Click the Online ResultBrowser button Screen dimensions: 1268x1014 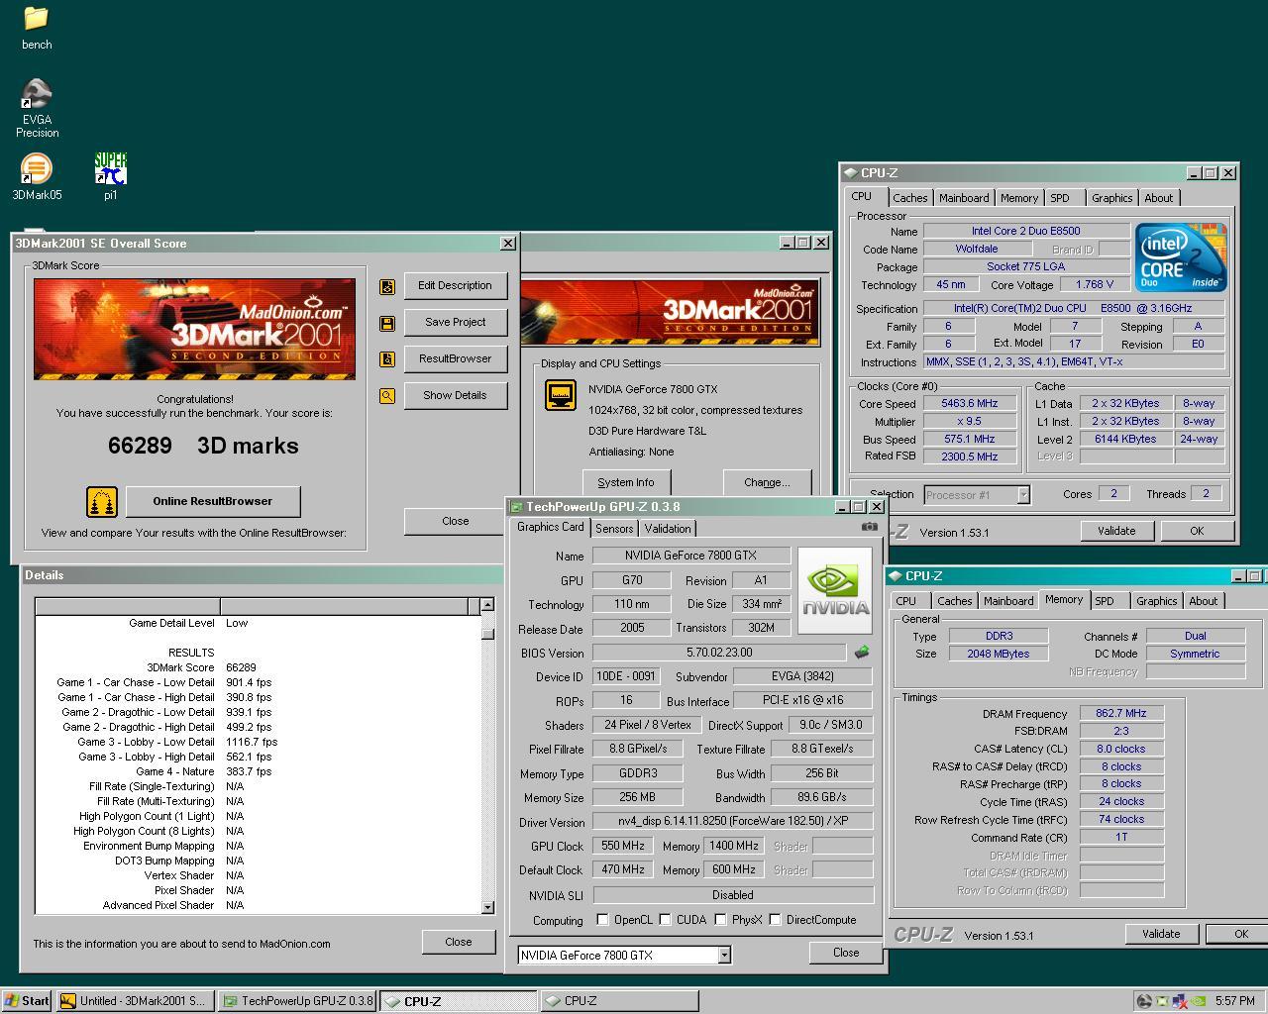[212, 502]
